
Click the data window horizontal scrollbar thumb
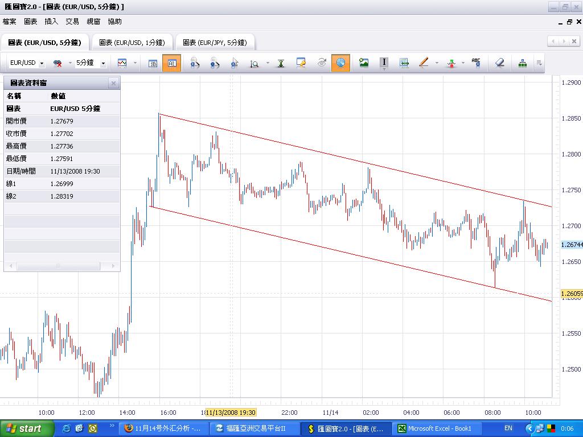click(59, 266)
